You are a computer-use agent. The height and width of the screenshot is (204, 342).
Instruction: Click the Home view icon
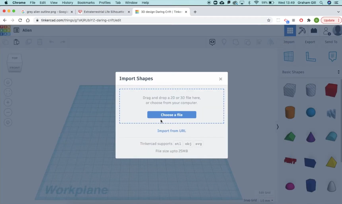pyautogui.click(x=8, y=82)
